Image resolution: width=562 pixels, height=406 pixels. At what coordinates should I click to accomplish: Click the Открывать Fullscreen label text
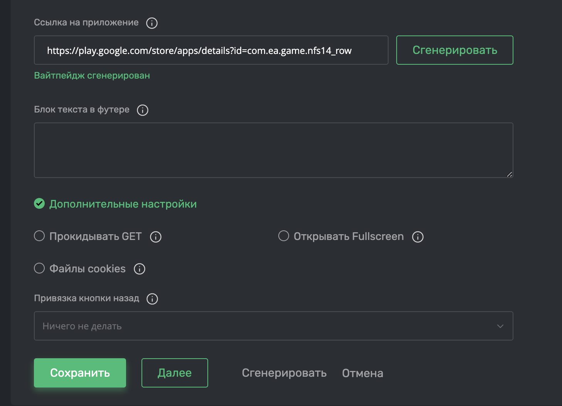(349, 237)
